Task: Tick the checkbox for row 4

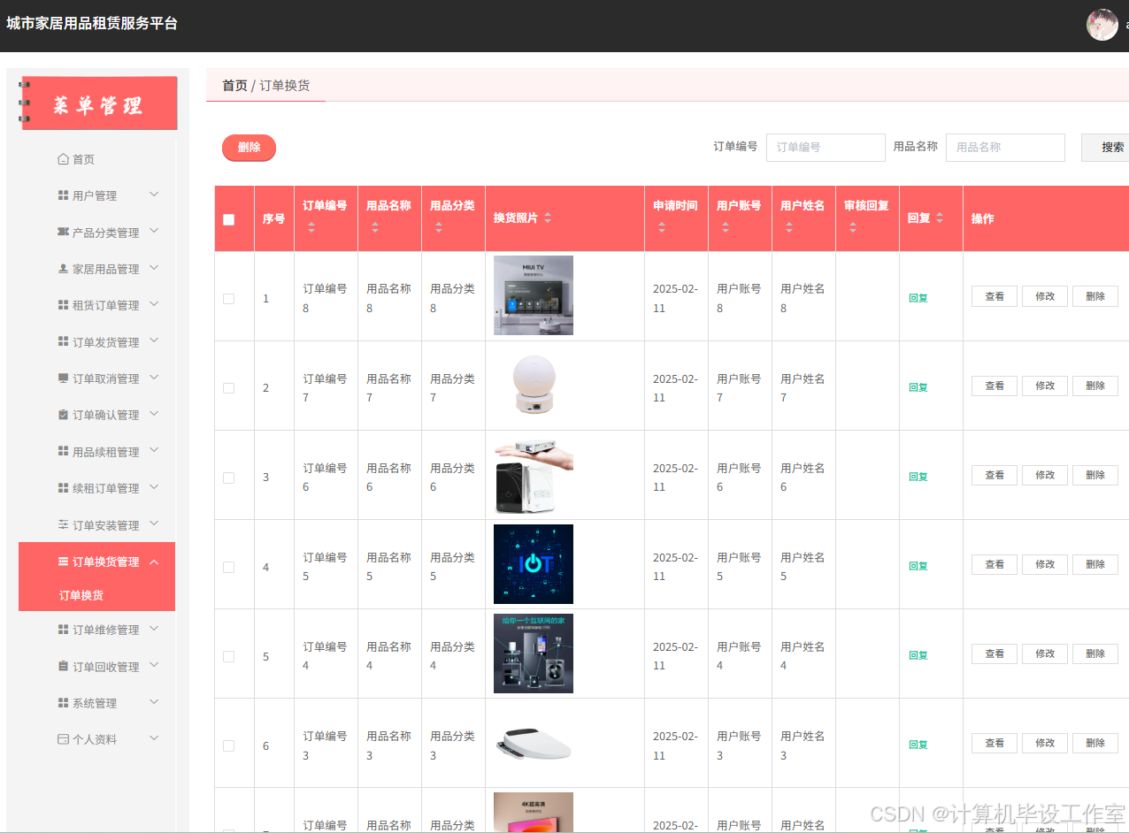Action: click(228, 567)
